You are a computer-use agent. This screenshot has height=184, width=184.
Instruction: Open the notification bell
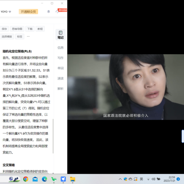[x=49, y=11]
